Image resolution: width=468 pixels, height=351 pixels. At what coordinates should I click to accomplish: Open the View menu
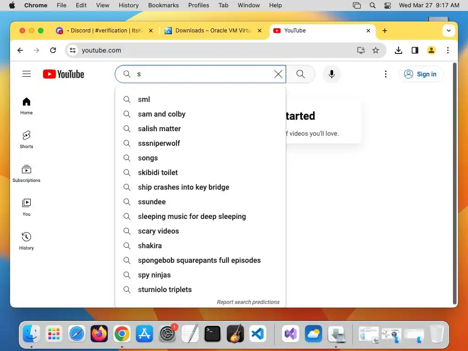pos(103,5)
